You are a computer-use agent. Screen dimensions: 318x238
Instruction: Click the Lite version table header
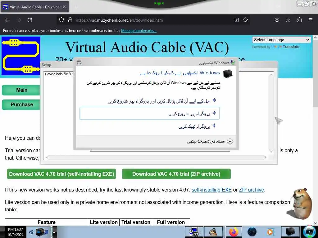(x=104, y=222)
